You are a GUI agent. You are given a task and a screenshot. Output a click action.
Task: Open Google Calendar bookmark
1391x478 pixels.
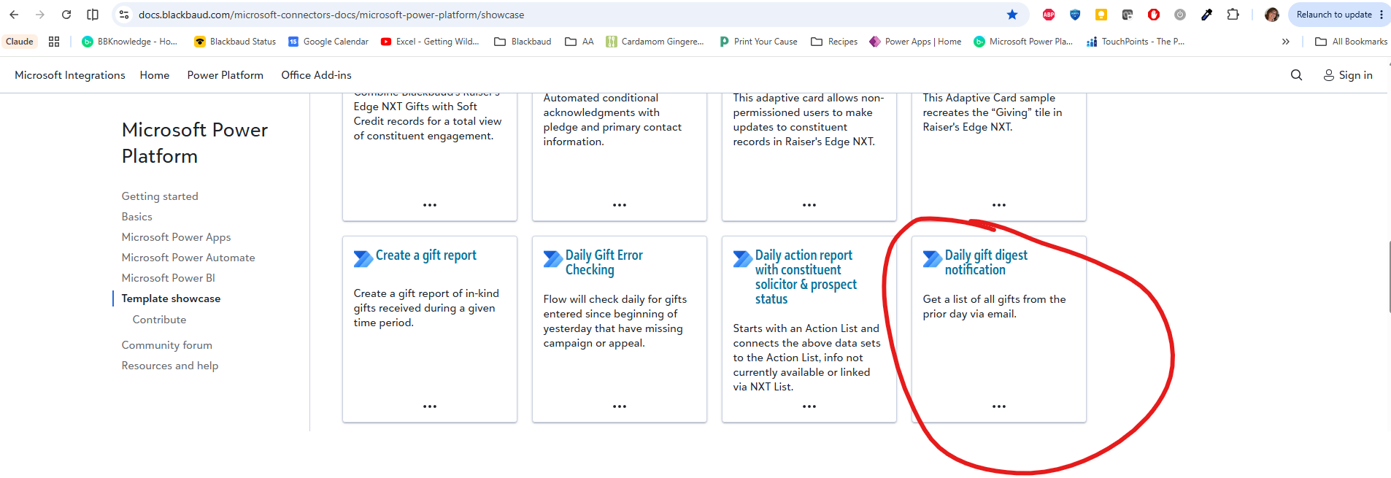(328, 42)
